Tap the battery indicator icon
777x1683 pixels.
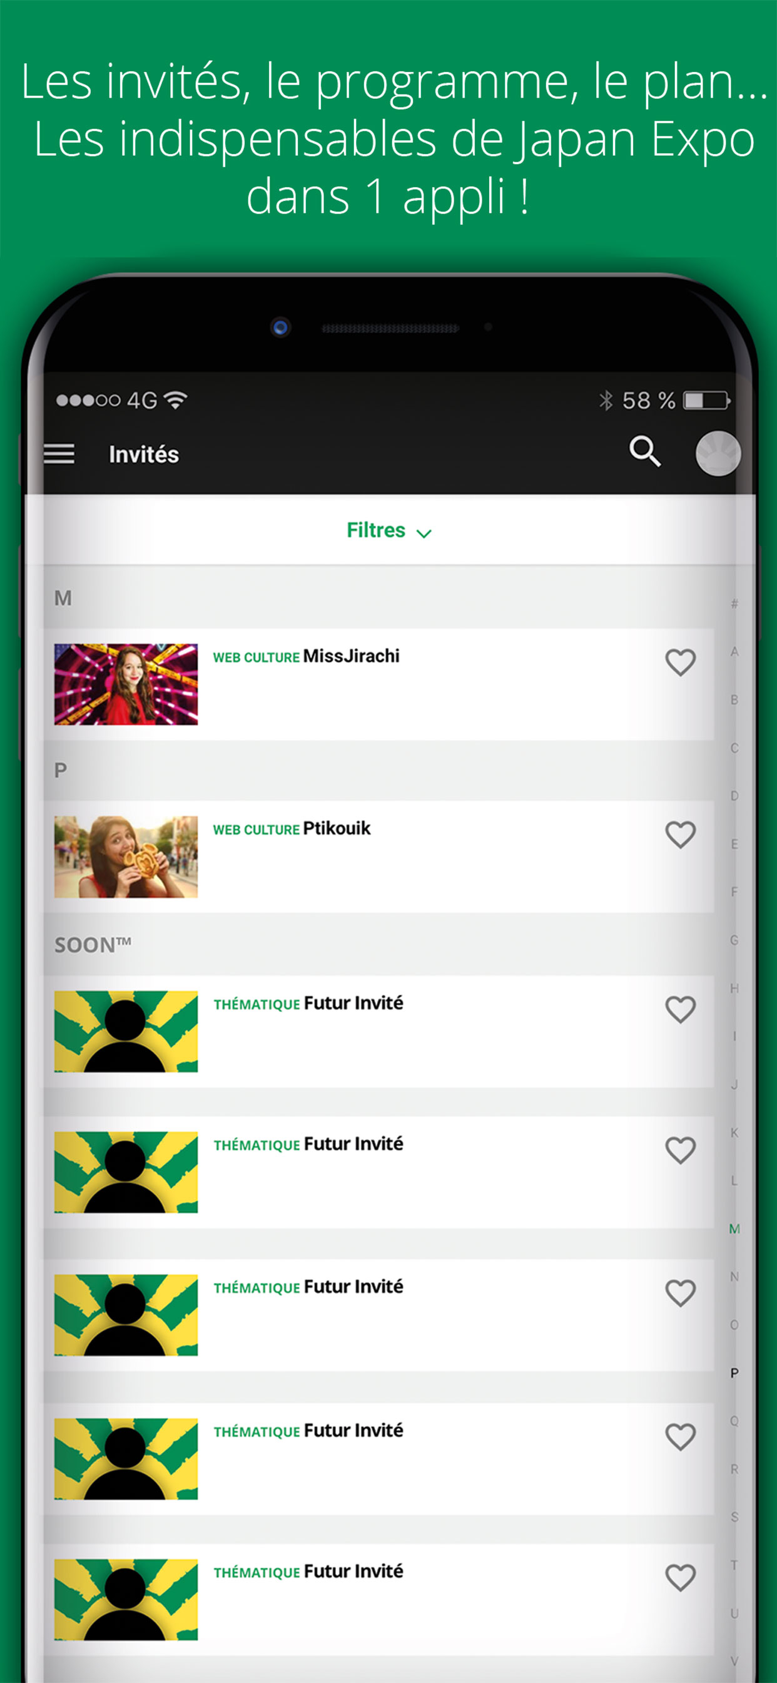point(706,401)
